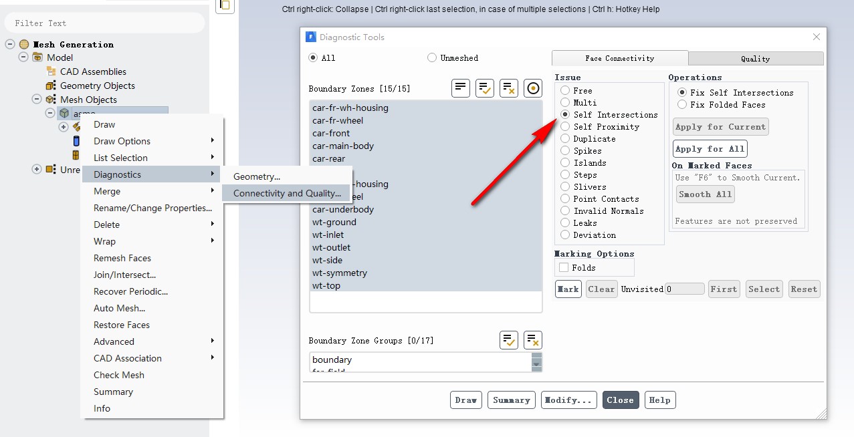Choose Connectivity and Quality menu item
The image size is (854, 437).
(287, 193)
